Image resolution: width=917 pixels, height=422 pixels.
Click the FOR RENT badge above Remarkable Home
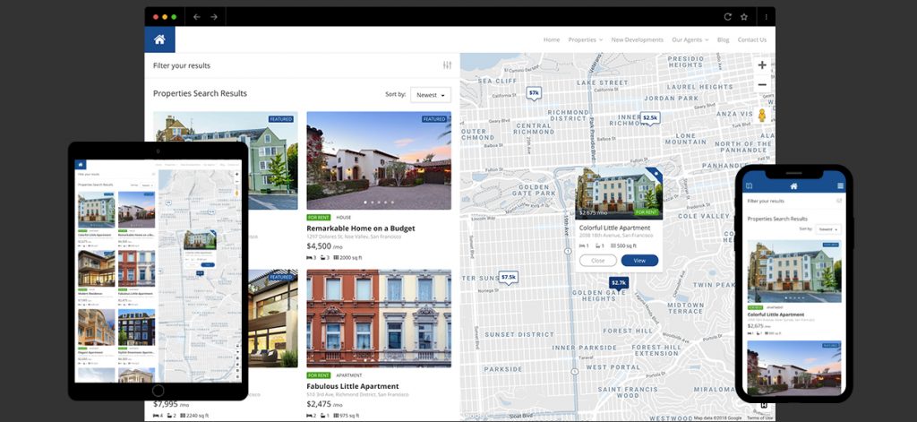point(318,217)
